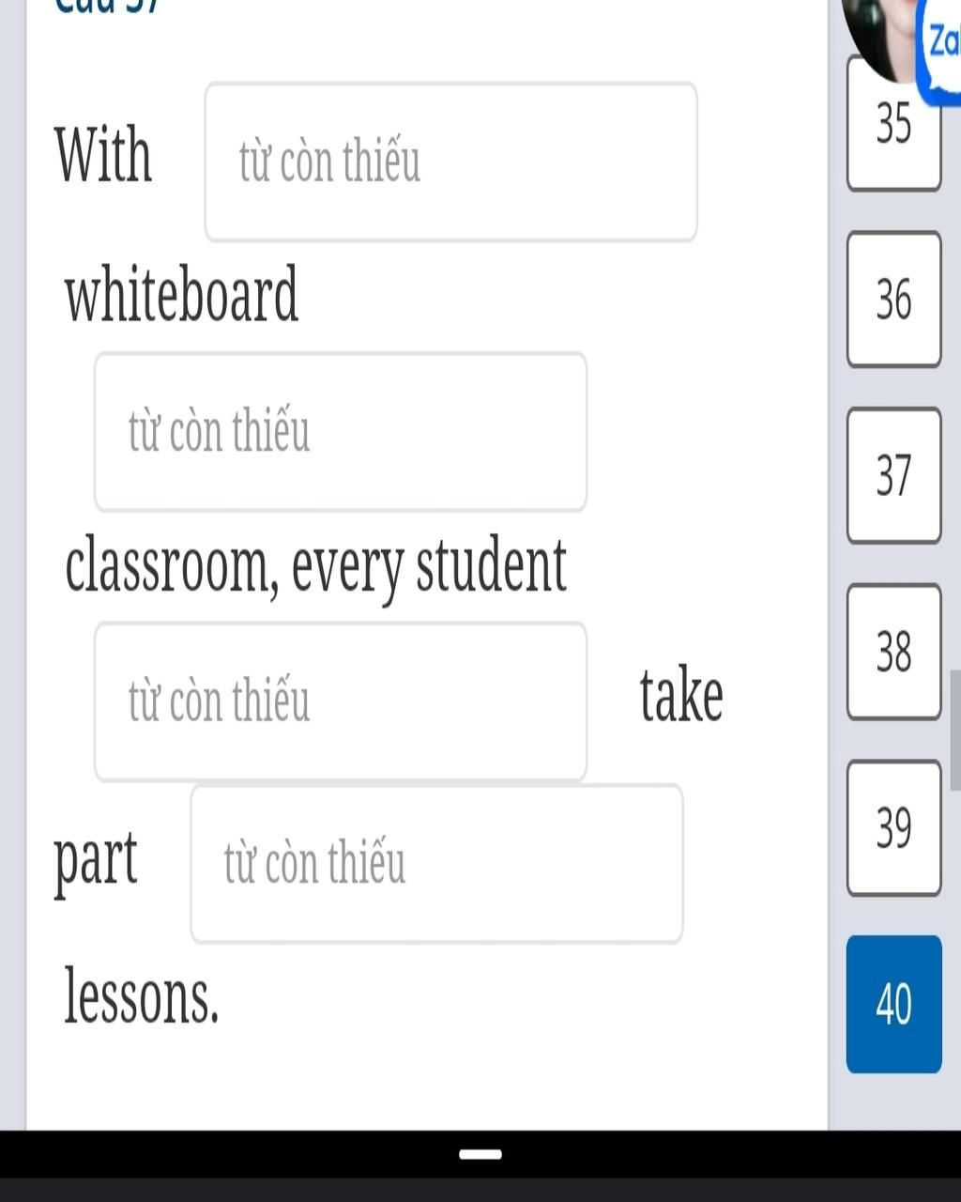Jump to question 36
Screen dimensions: 961x1202
click(893, 300)
